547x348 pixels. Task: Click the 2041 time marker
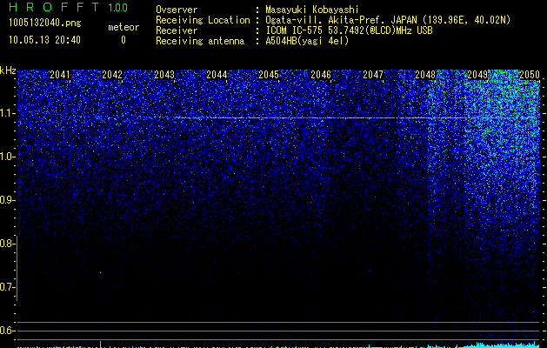click(x=60, y=75)
